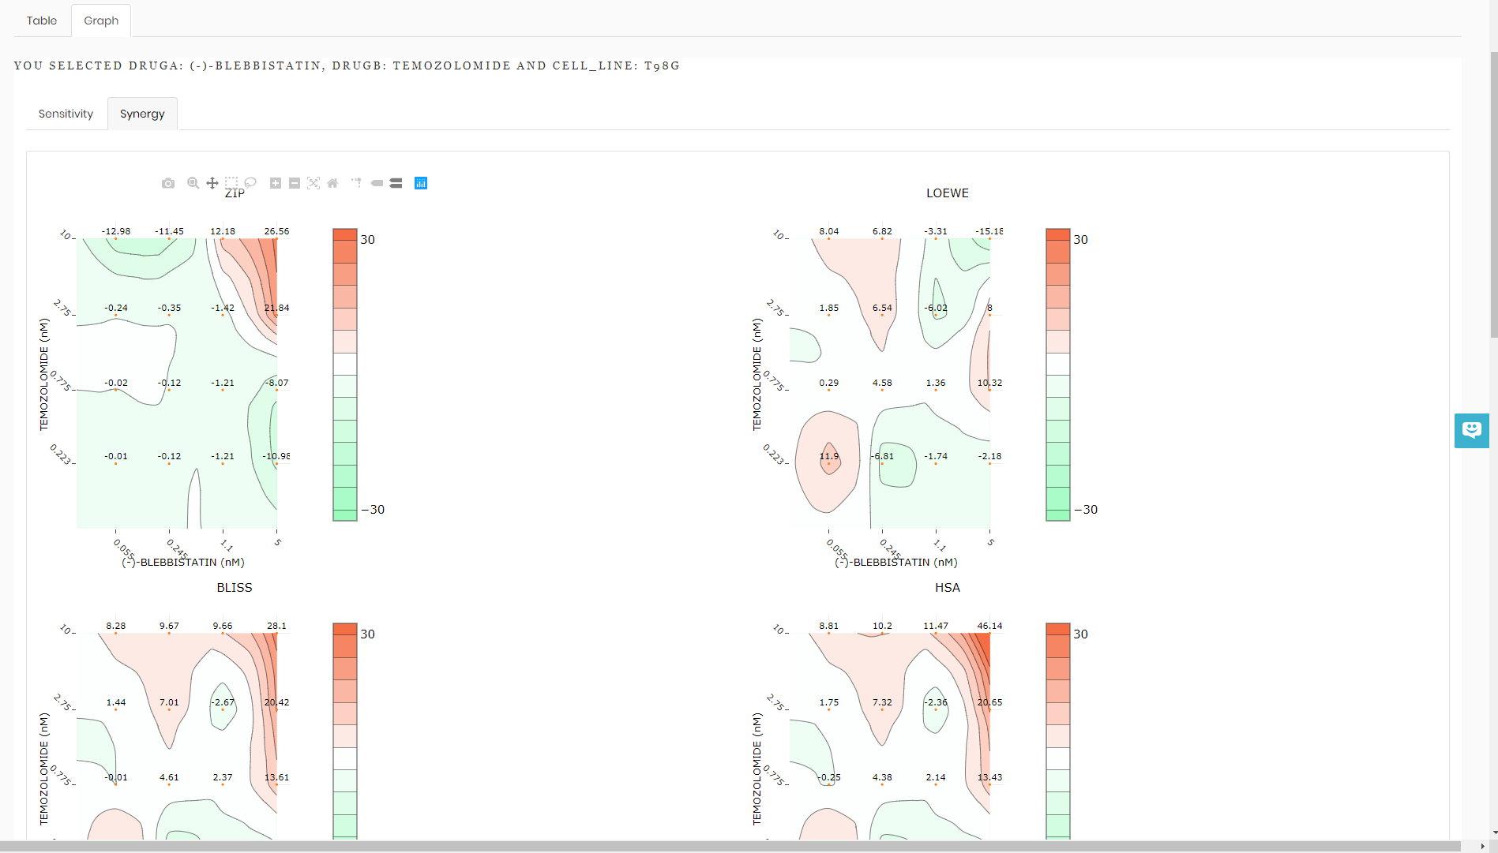Click the blue Plotly logo icon

421,183
